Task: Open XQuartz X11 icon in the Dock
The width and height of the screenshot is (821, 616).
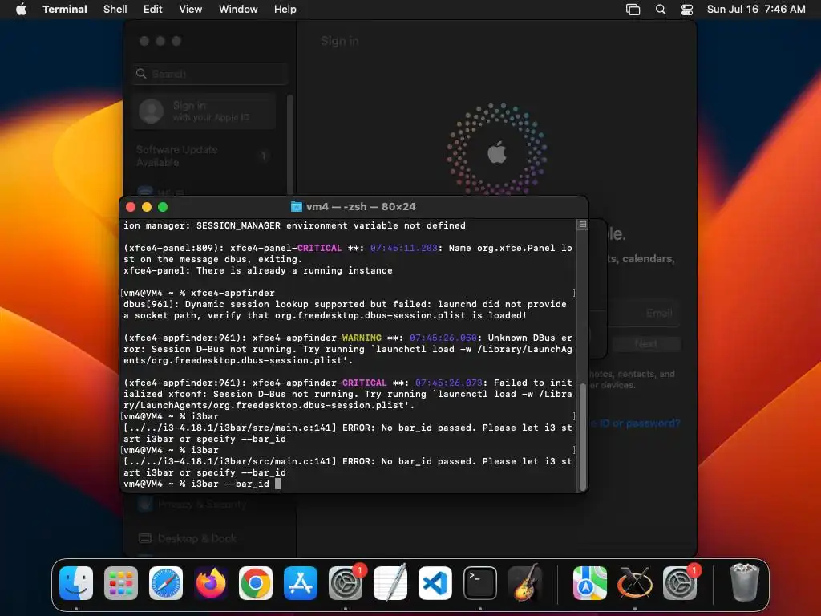Action: coord(635,583)
